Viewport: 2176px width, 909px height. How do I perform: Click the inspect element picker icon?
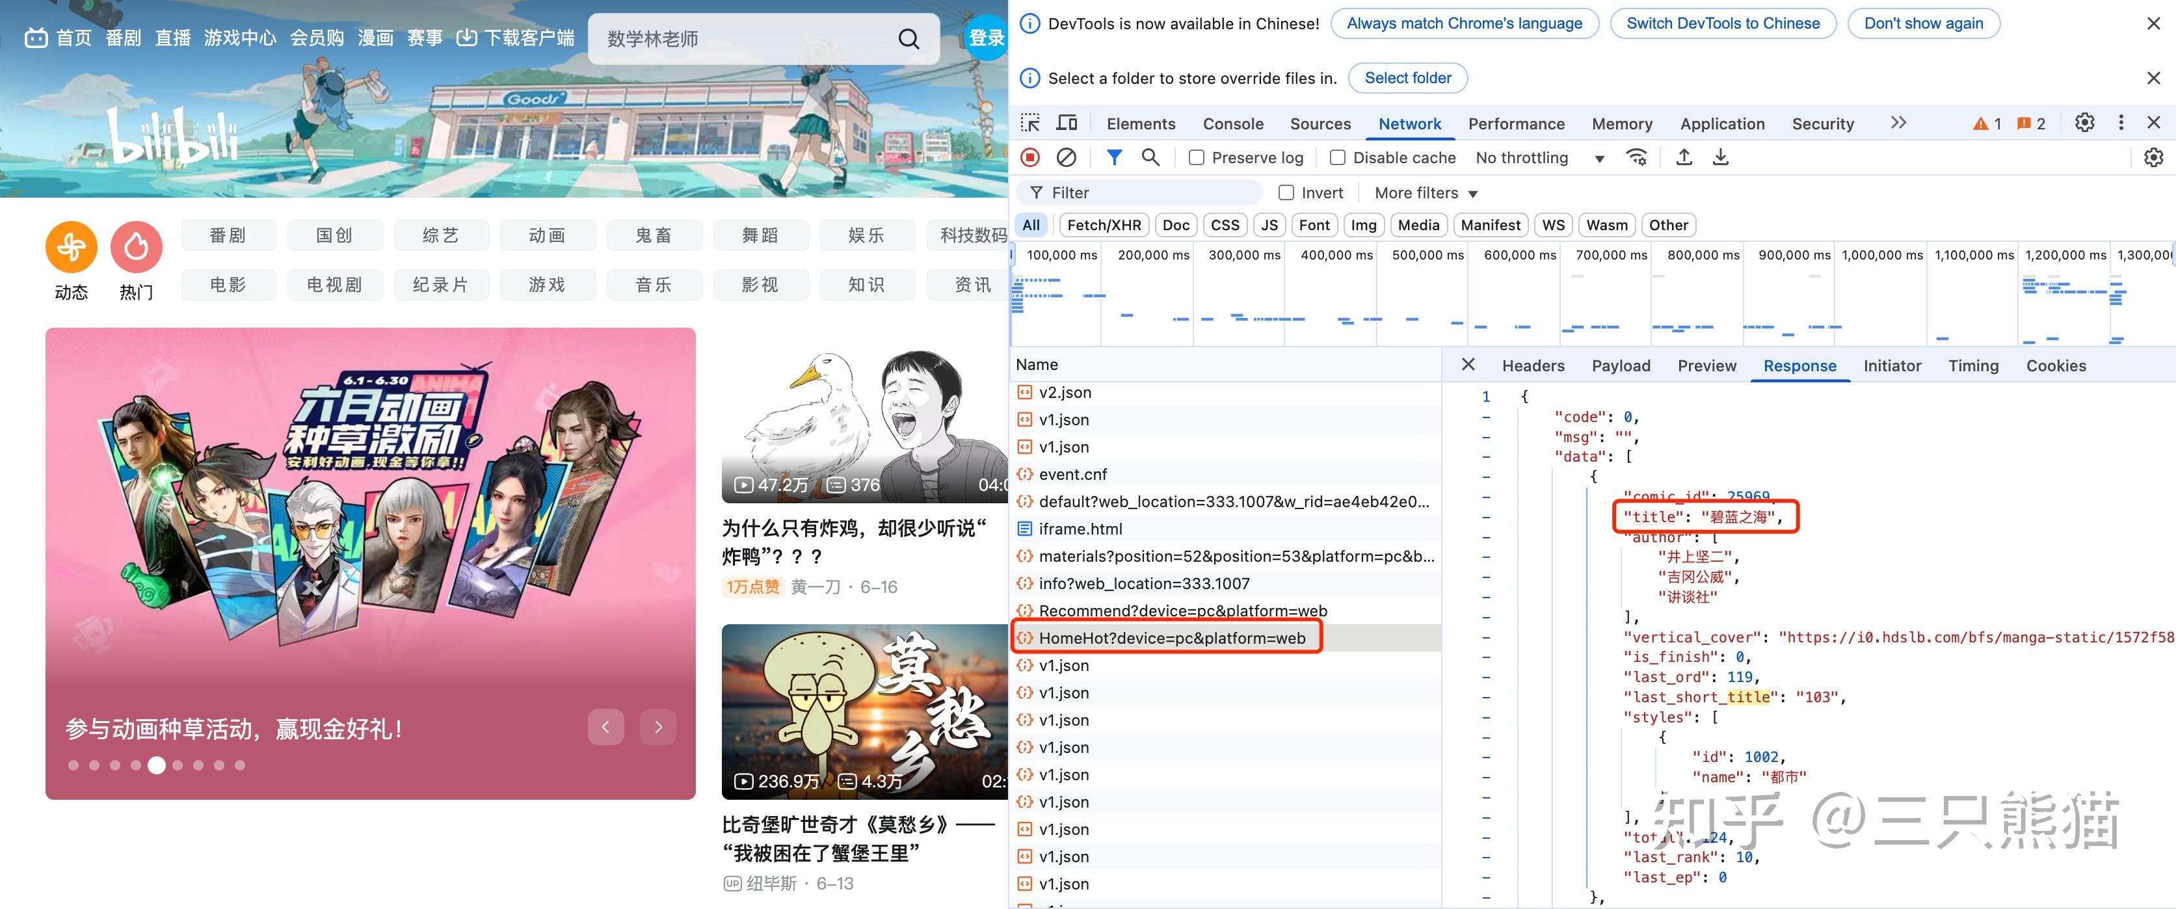[1029, 124]
